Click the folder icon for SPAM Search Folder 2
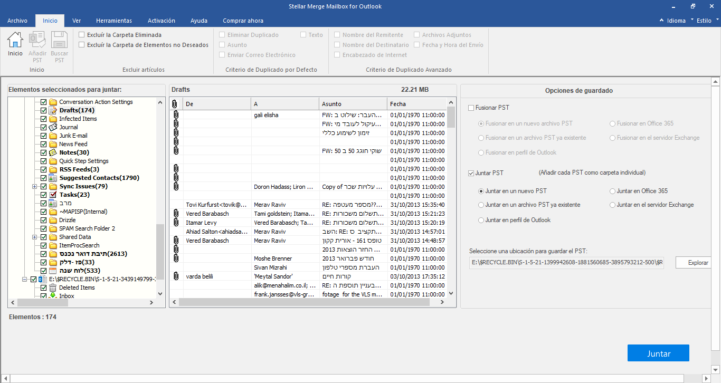 (x=53, y=228)
